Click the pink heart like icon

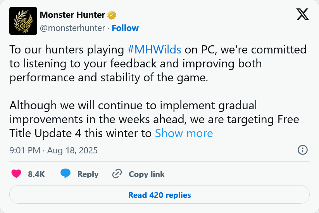16,174
